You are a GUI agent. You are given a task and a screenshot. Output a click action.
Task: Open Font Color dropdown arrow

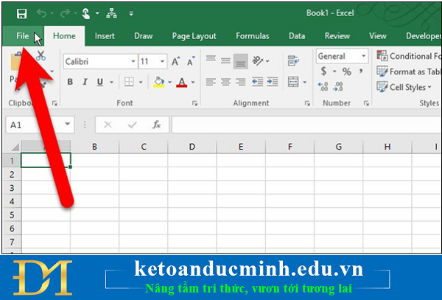click(193, 83)
